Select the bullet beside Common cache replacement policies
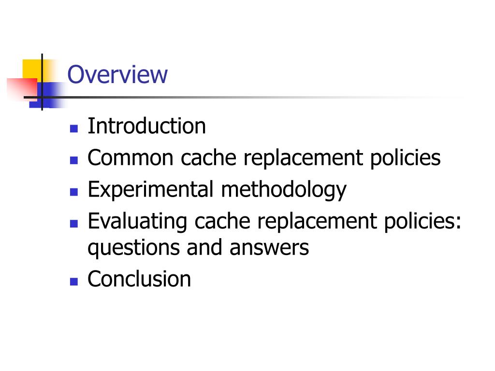Image resolution: width=495 pixels, height=371 pixels. (74, 160)
